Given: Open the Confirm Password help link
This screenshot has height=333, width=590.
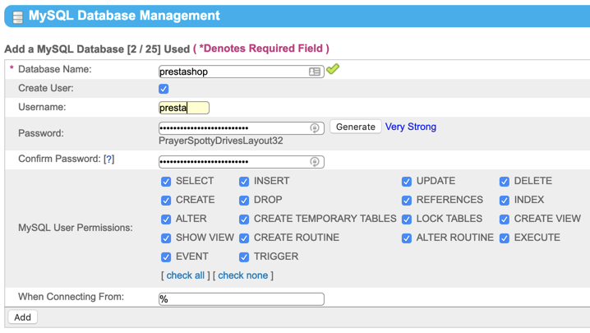Looking at the screenshot, I should [x=108, y=160].
